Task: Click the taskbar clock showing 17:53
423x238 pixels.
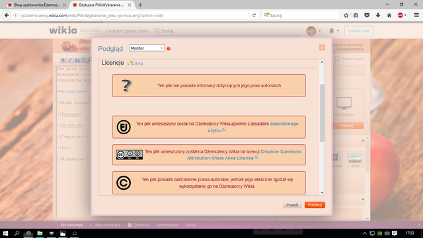Action: point(410,233)
